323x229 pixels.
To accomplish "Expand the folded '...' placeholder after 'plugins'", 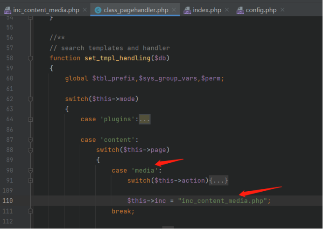I will click(145, 119).
